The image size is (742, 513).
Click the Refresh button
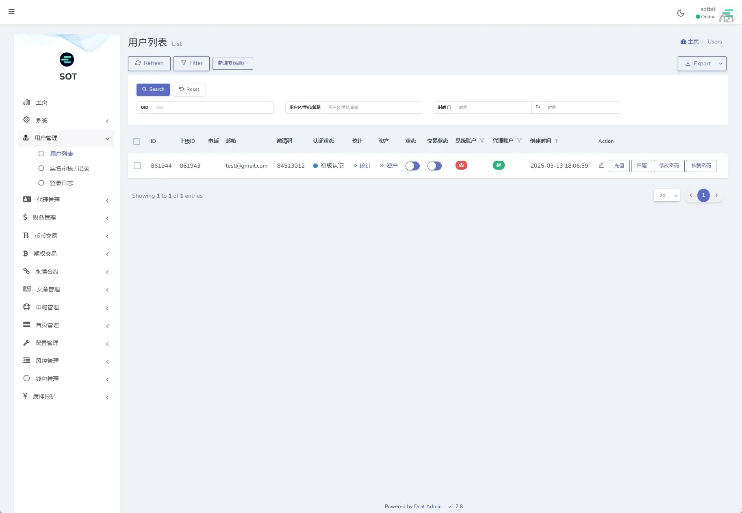[149, 63]
